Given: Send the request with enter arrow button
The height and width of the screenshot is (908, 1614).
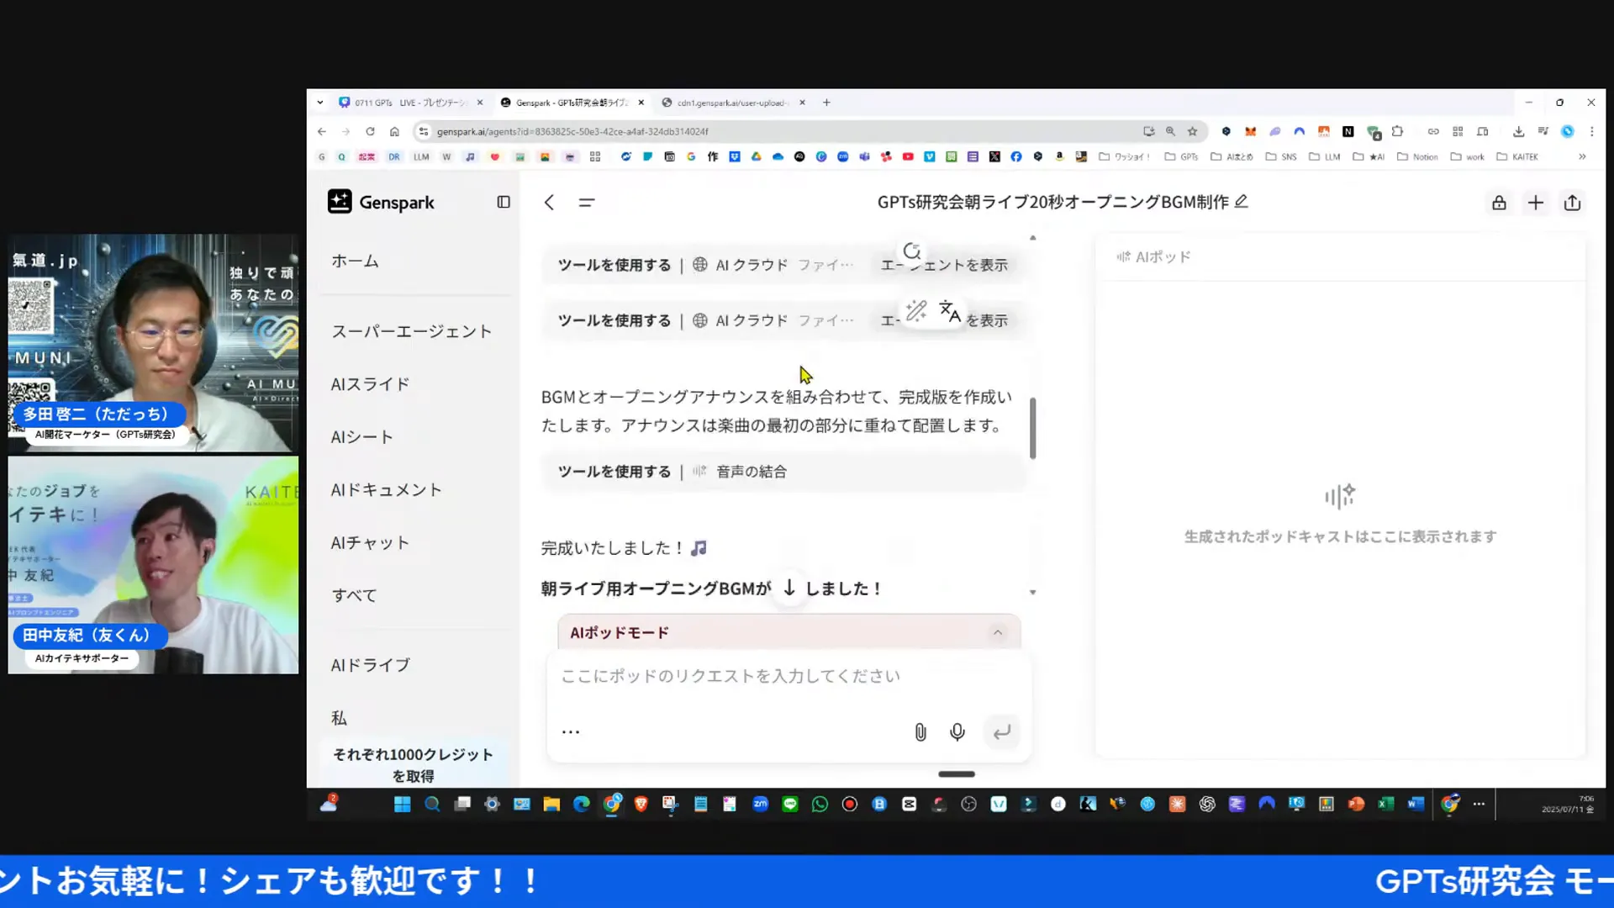Looking at the screenshot, I should [x=1001, y=732].
